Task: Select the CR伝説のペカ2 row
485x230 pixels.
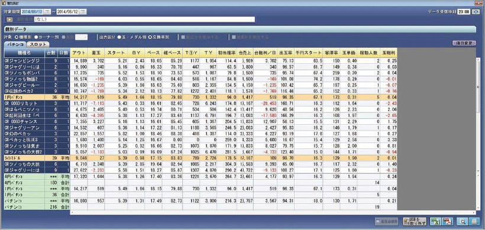Action: tap(201, 92)
